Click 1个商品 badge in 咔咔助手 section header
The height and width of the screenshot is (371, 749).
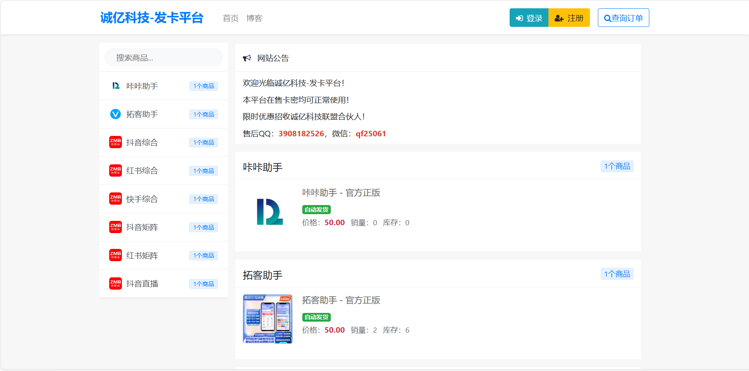617,166
